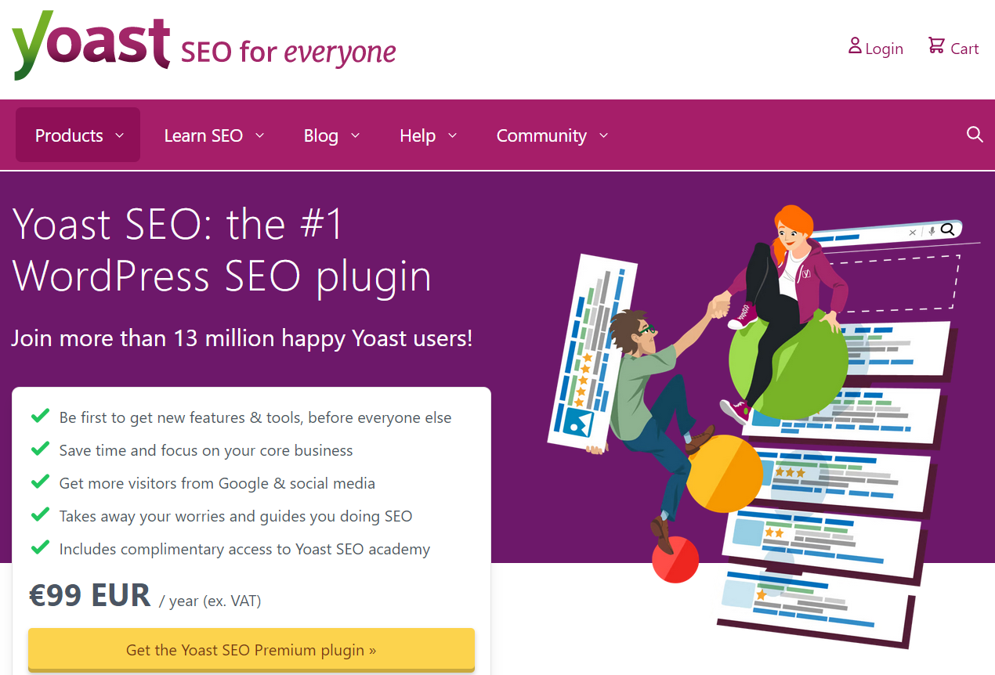Click the 'Yoast SEO: the #1 WordPress SEO plugin' heading
This screenshot has height=675, width=995.
click(222, 250)
